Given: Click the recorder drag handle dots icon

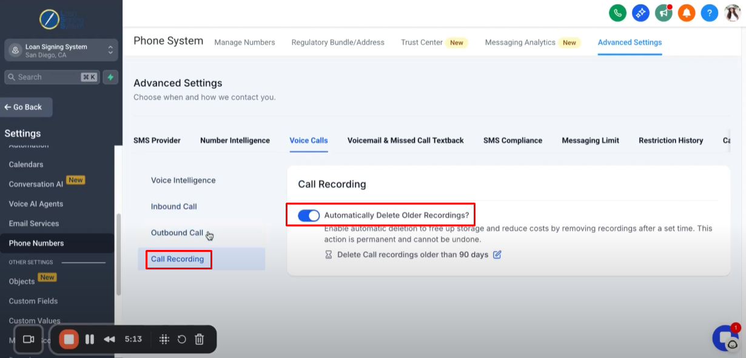Looking at the screenshot, I should [x=164, y=339].
